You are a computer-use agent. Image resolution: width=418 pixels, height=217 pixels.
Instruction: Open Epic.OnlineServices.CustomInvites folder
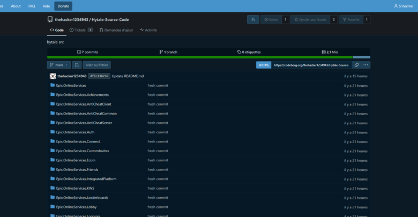83,151
